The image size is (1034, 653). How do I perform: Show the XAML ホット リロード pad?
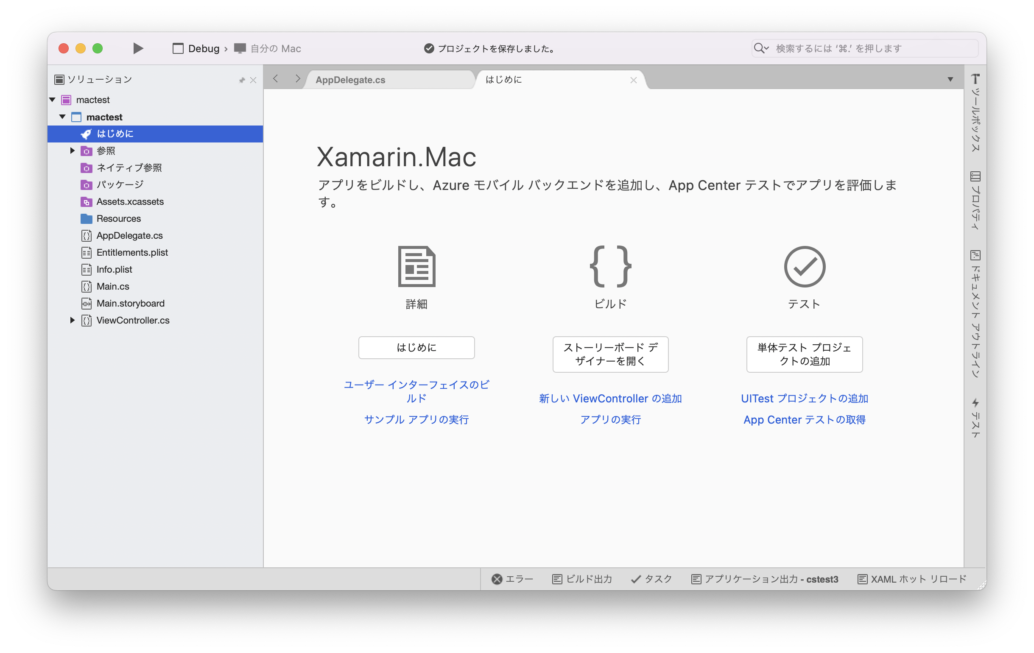[x=912, y=580]
